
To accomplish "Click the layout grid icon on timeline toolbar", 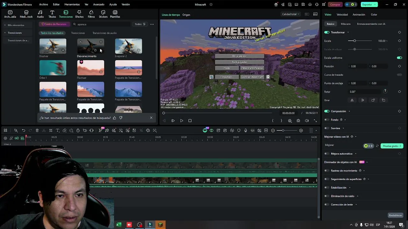I will click(x=5, y=130).
